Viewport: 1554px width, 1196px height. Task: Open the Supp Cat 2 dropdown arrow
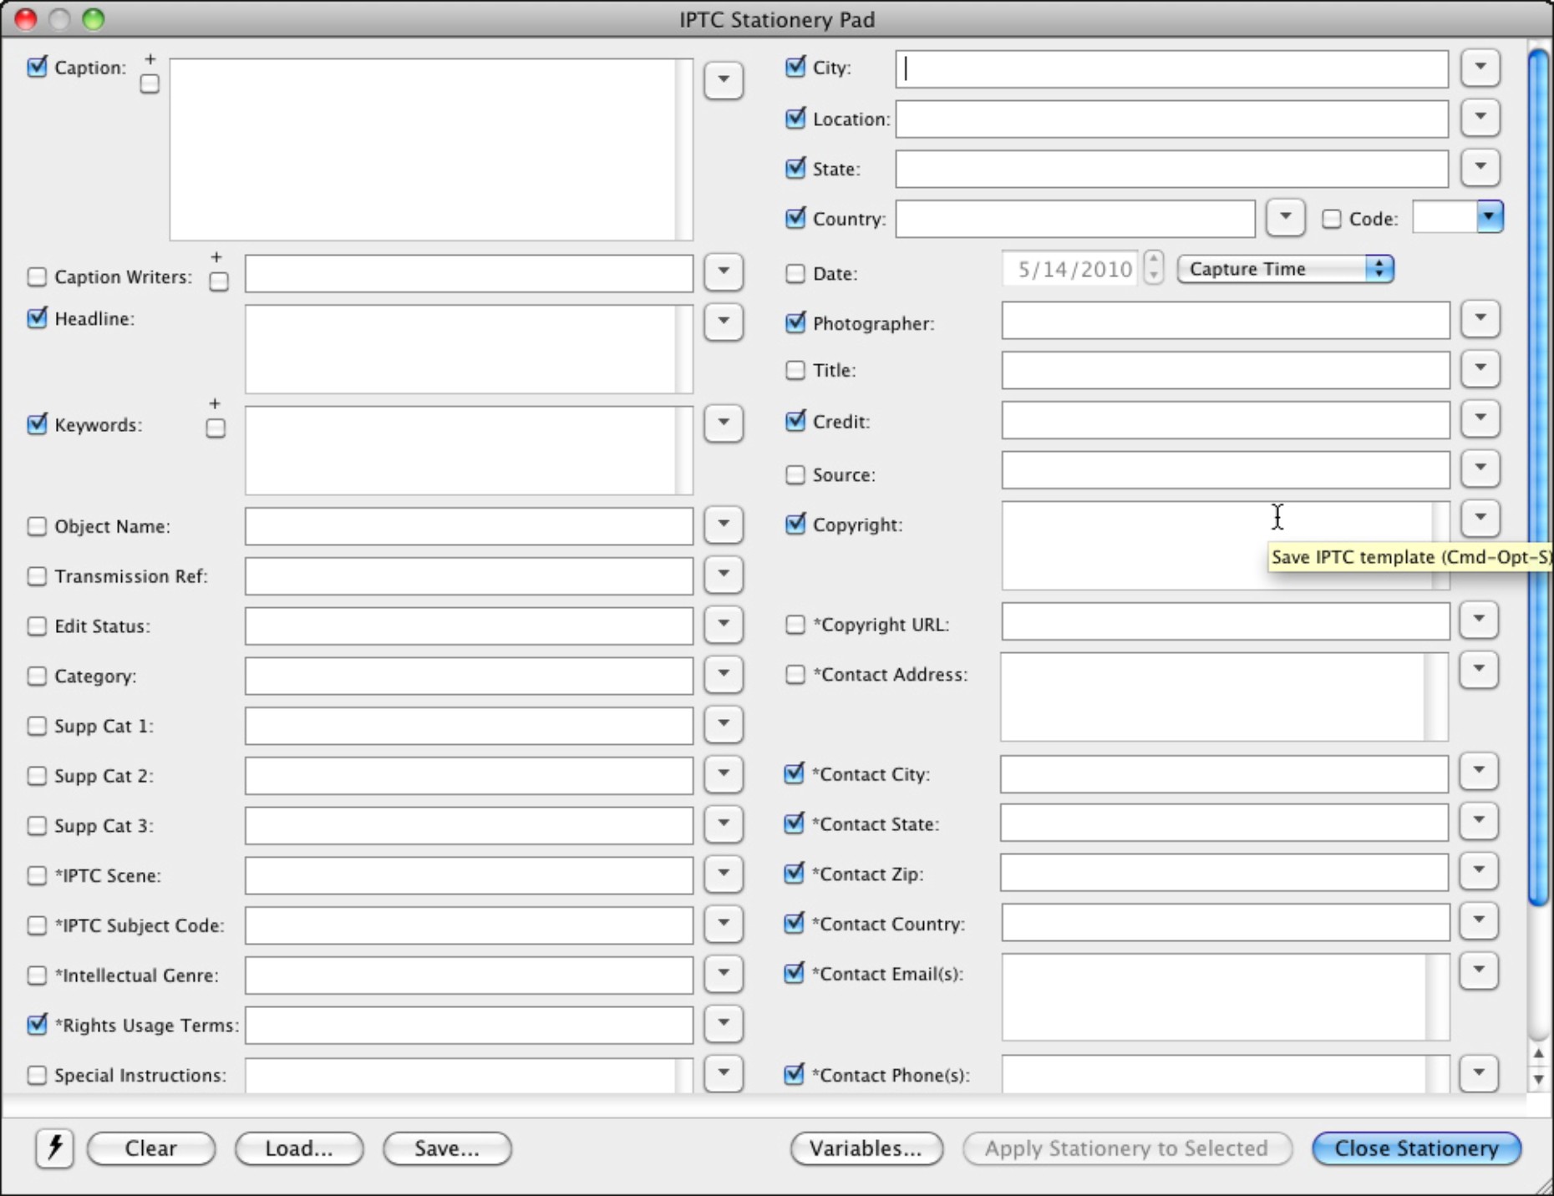click(x=724, y=774)
